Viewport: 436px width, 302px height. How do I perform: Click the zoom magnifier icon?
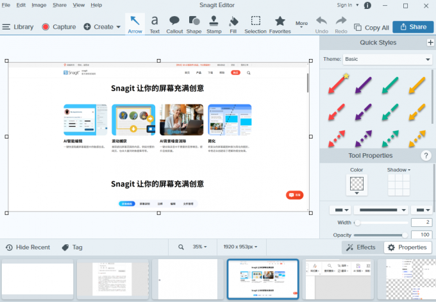[x=181, y=247]
